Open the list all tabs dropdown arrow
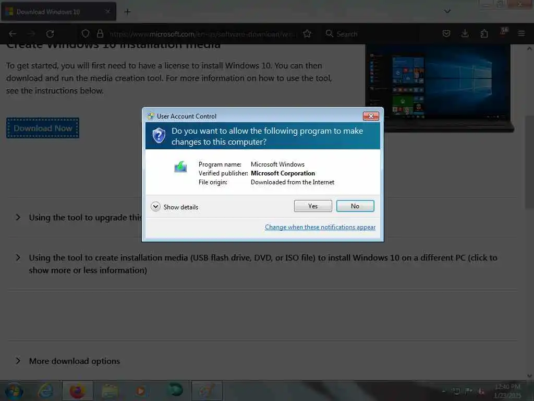 (x=447, y=11)
